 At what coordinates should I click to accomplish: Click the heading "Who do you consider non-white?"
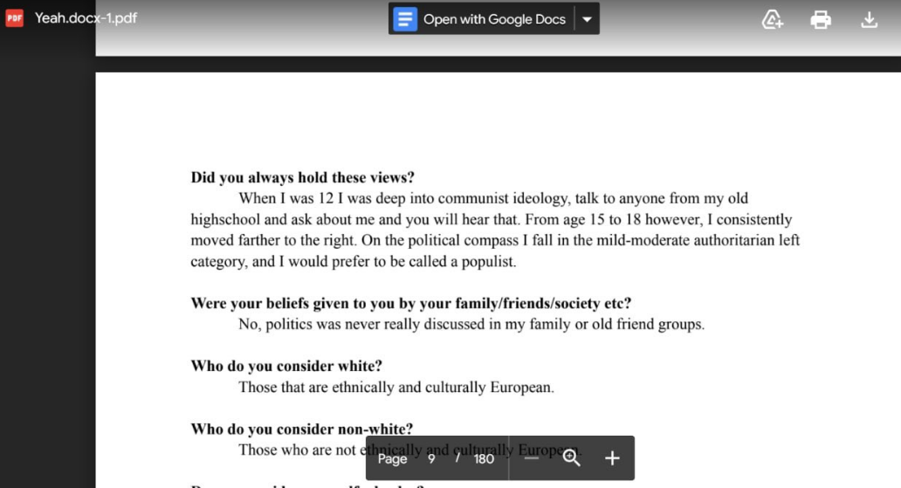point(301,429)
